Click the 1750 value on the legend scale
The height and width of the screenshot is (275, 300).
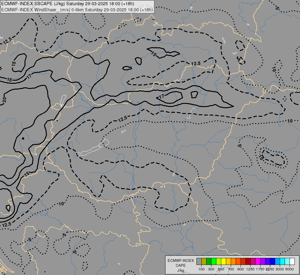pyautogui.click(x=260, y=269)
